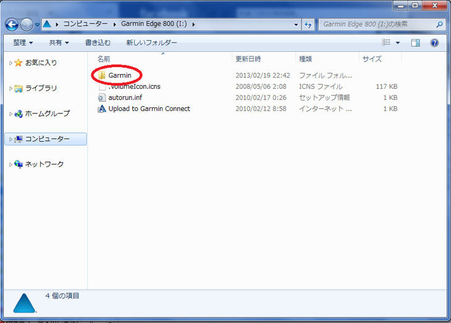Click the Garmin device icon in the address bar
The width and height of the screenshot is (451, 323).
(x=47, y=24)
